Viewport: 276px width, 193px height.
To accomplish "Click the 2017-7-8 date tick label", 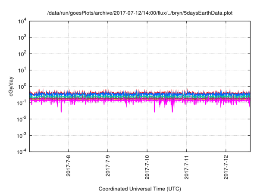I will [x=68, y=165].
